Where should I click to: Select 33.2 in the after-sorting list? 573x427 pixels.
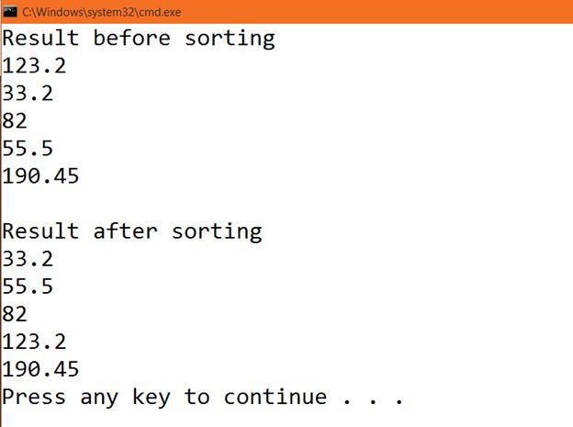28,259
